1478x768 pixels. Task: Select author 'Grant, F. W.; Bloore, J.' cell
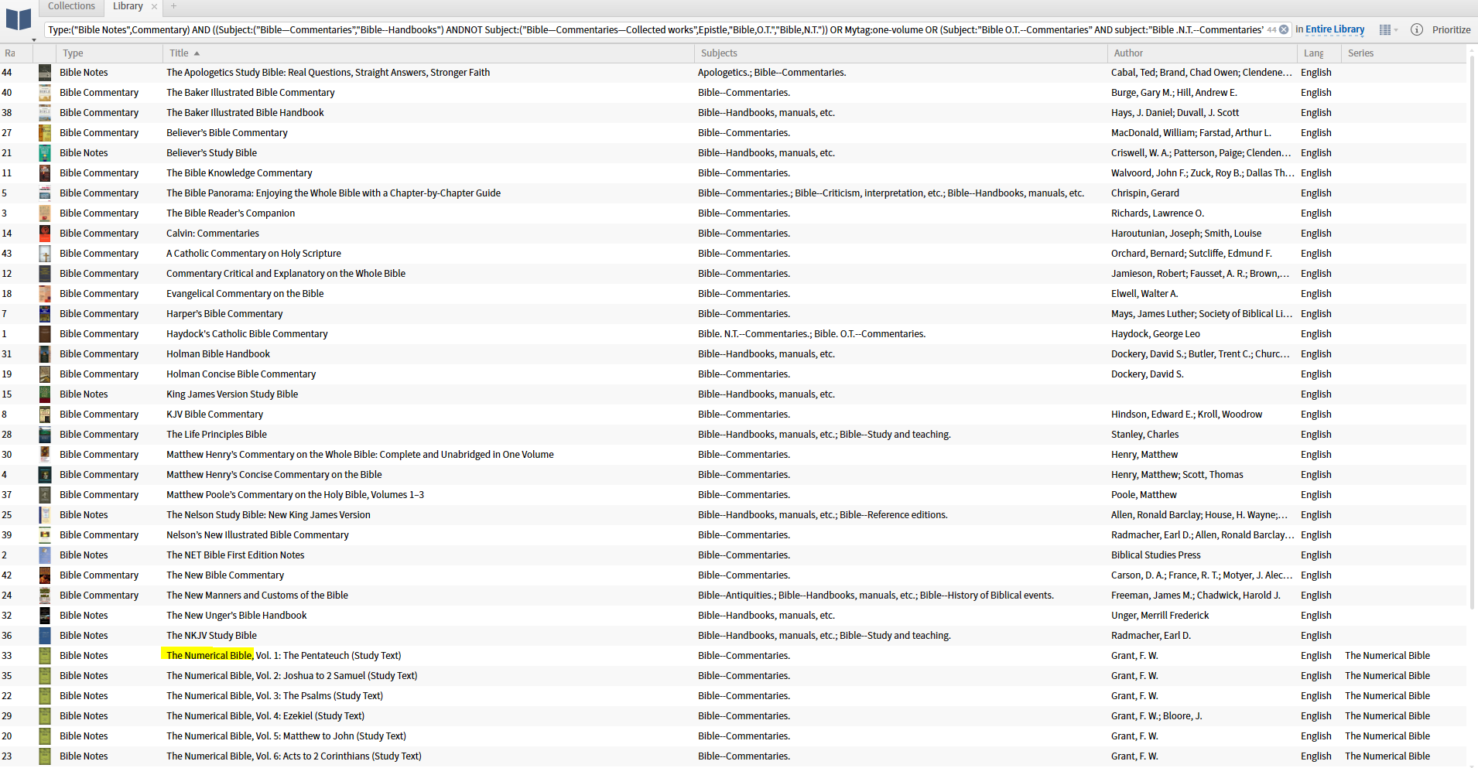point(1157,716)
